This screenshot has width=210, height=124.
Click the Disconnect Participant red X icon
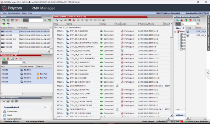click(x=70, y=20)
